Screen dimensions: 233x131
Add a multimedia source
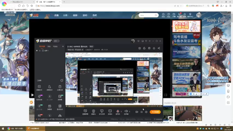[110, 112]
